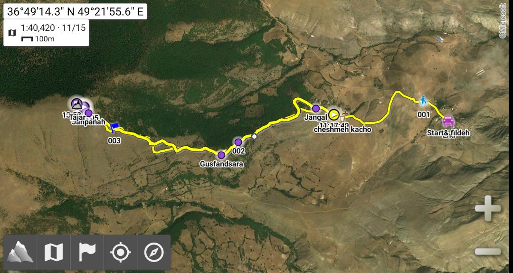Image resolution: width=513 pixels, height=273 pixels.
Task: Tap the yellow play marker at cheshmeh kacho
Action: pyautogui.click(x=333, y=114)
